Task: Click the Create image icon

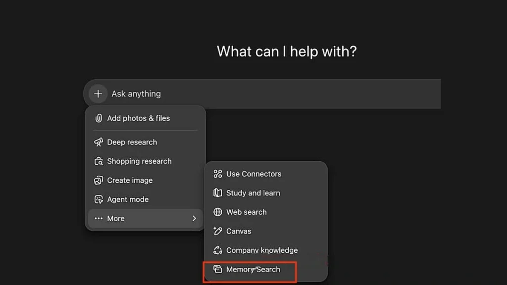Action: [99, 180]
